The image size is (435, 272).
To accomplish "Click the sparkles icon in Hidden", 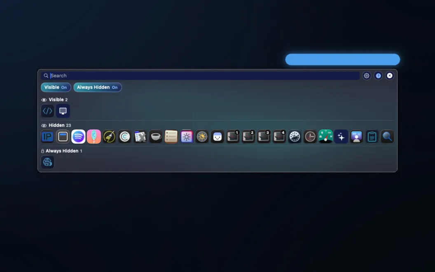I will pos(341,136).
